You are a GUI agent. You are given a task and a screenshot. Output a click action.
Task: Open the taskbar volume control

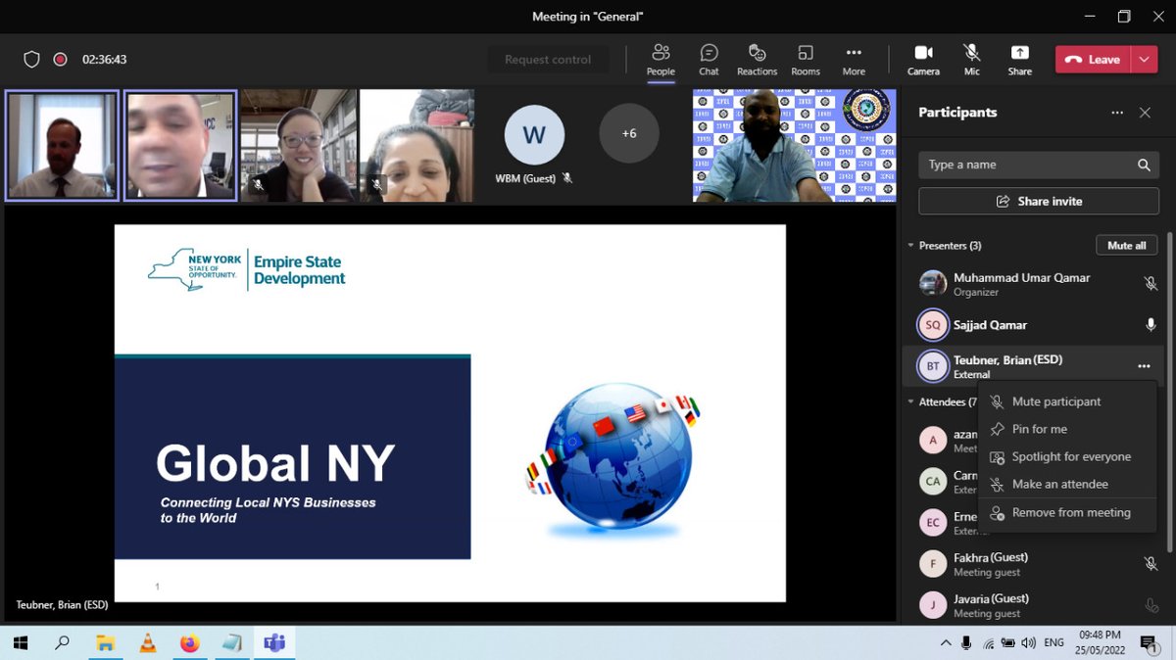pos(1028,643)
